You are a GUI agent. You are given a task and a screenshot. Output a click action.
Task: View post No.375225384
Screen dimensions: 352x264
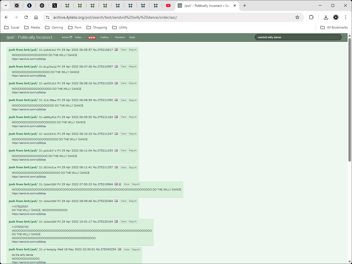point(124,201)
